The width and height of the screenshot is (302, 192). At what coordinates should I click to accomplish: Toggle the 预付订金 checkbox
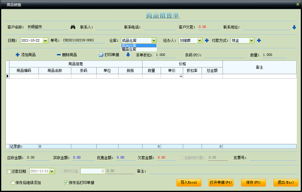(61, 171)
